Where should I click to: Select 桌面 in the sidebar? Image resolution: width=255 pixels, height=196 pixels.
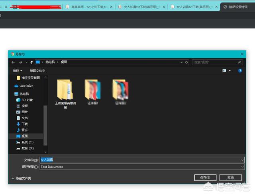point(22,136)
